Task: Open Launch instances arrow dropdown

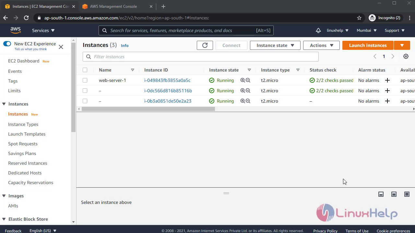Action: tap(402, 45)
